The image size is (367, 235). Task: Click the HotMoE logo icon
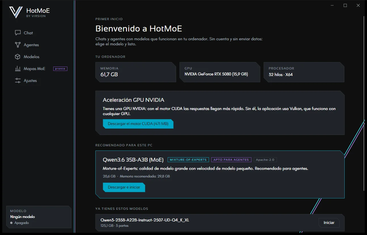(x=16, y=12)
